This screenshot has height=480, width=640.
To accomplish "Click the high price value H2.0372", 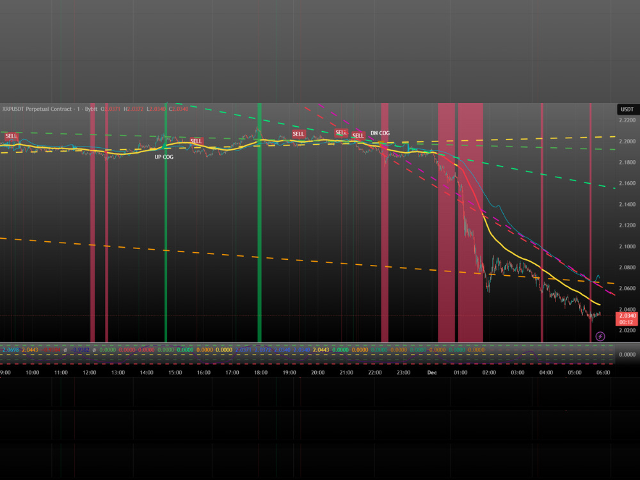I will click(134, 109).
